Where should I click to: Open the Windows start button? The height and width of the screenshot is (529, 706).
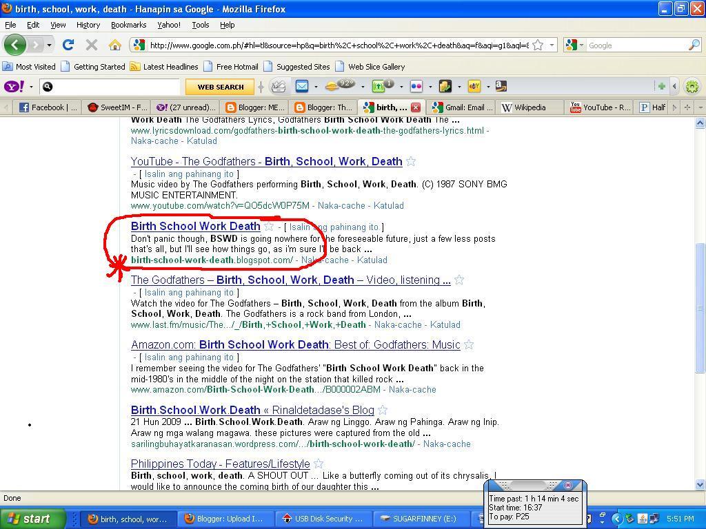[x=32, y=519]
